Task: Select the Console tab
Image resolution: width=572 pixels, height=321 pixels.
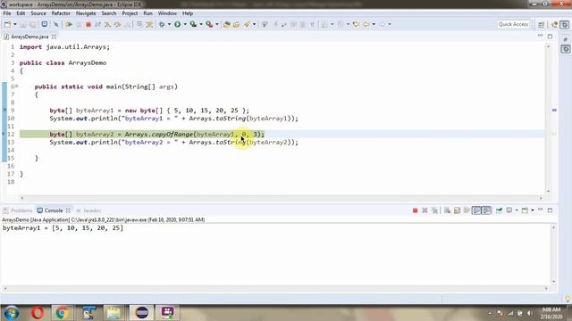Action: pos(54,210)
